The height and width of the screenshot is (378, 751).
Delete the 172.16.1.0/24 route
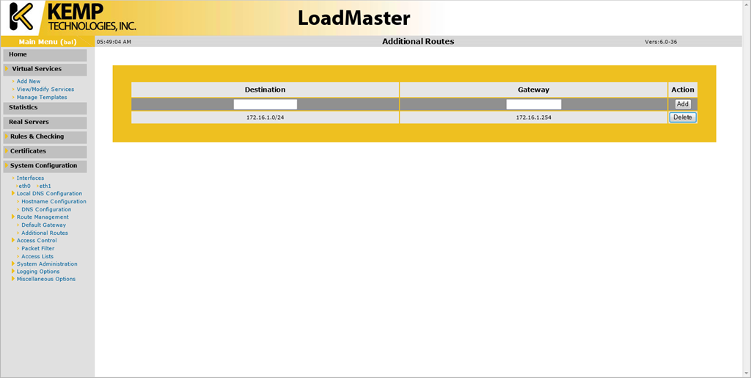coord(683,117)
